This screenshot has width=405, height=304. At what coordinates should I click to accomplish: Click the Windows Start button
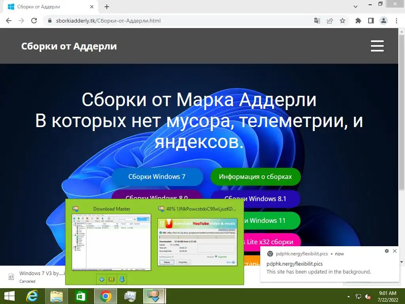click(9, 296)
